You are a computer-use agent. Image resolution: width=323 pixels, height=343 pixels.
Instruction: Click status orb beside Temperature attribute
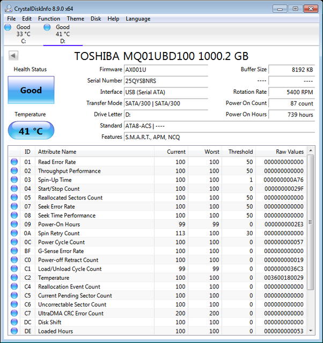tap(14, 278)
